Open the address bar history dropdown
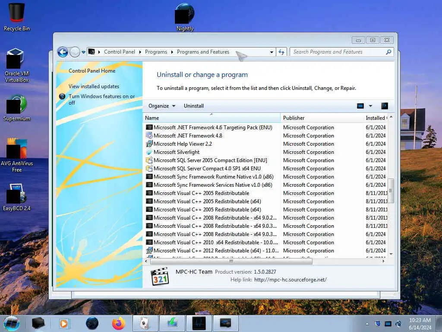Image resolution: width=442 pixels, height=332 pixels. 272,52
